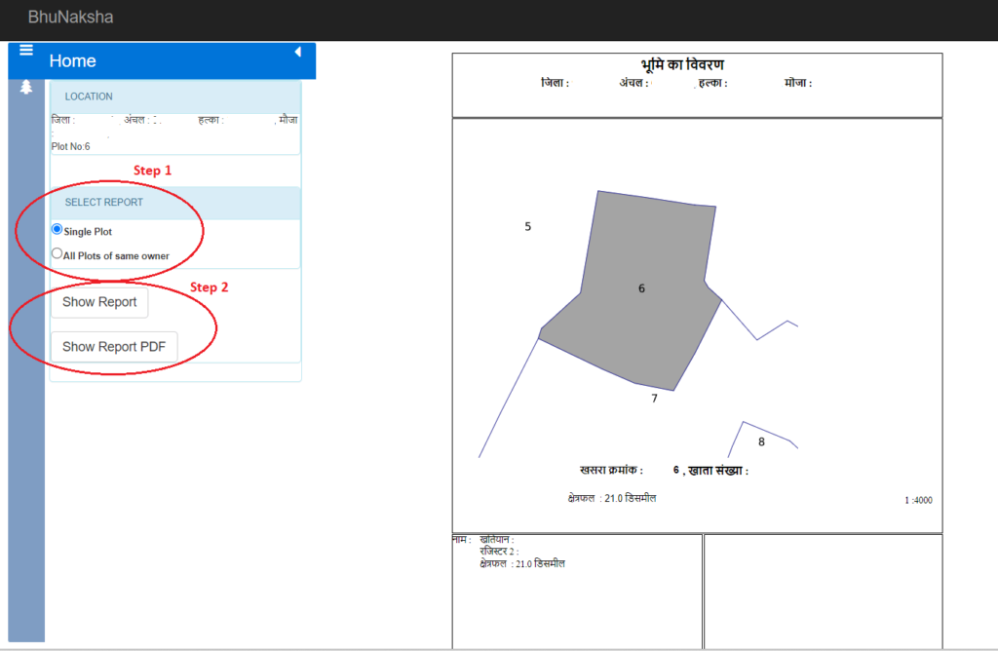Image resolution: width=998 pixels, height=651 pixels.
Task: Choose All Plots of same owner option
Action: 57,253
